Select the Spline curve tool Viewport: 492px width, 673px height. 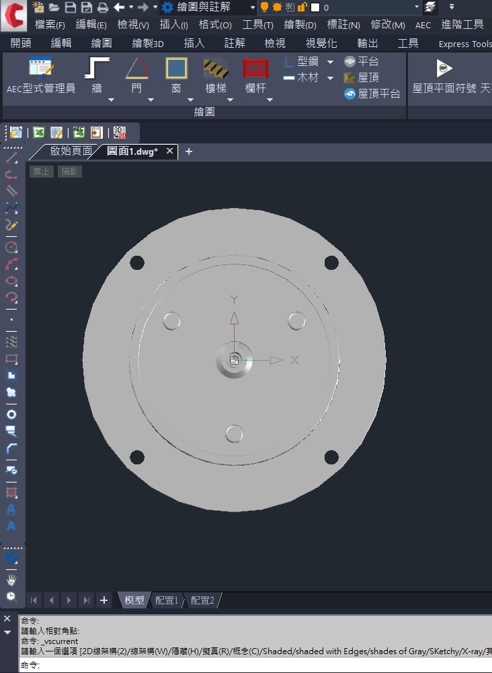tap(11, 208)
